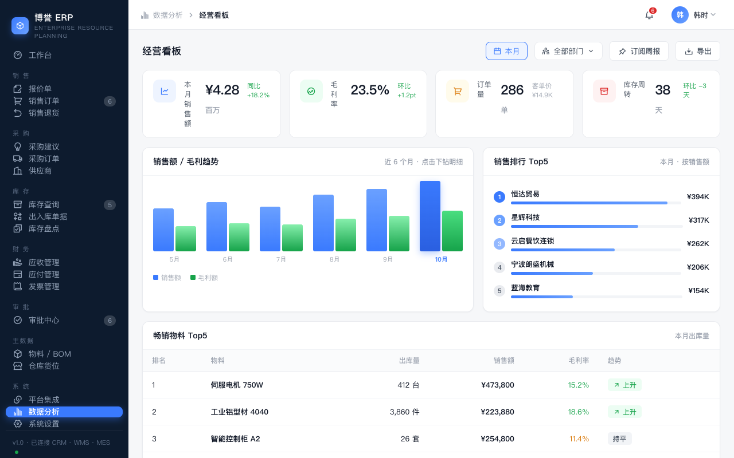The image size is (734, 458).
Task: Open 发票管理 in the sidebar
Action: (x=64, y=286)
